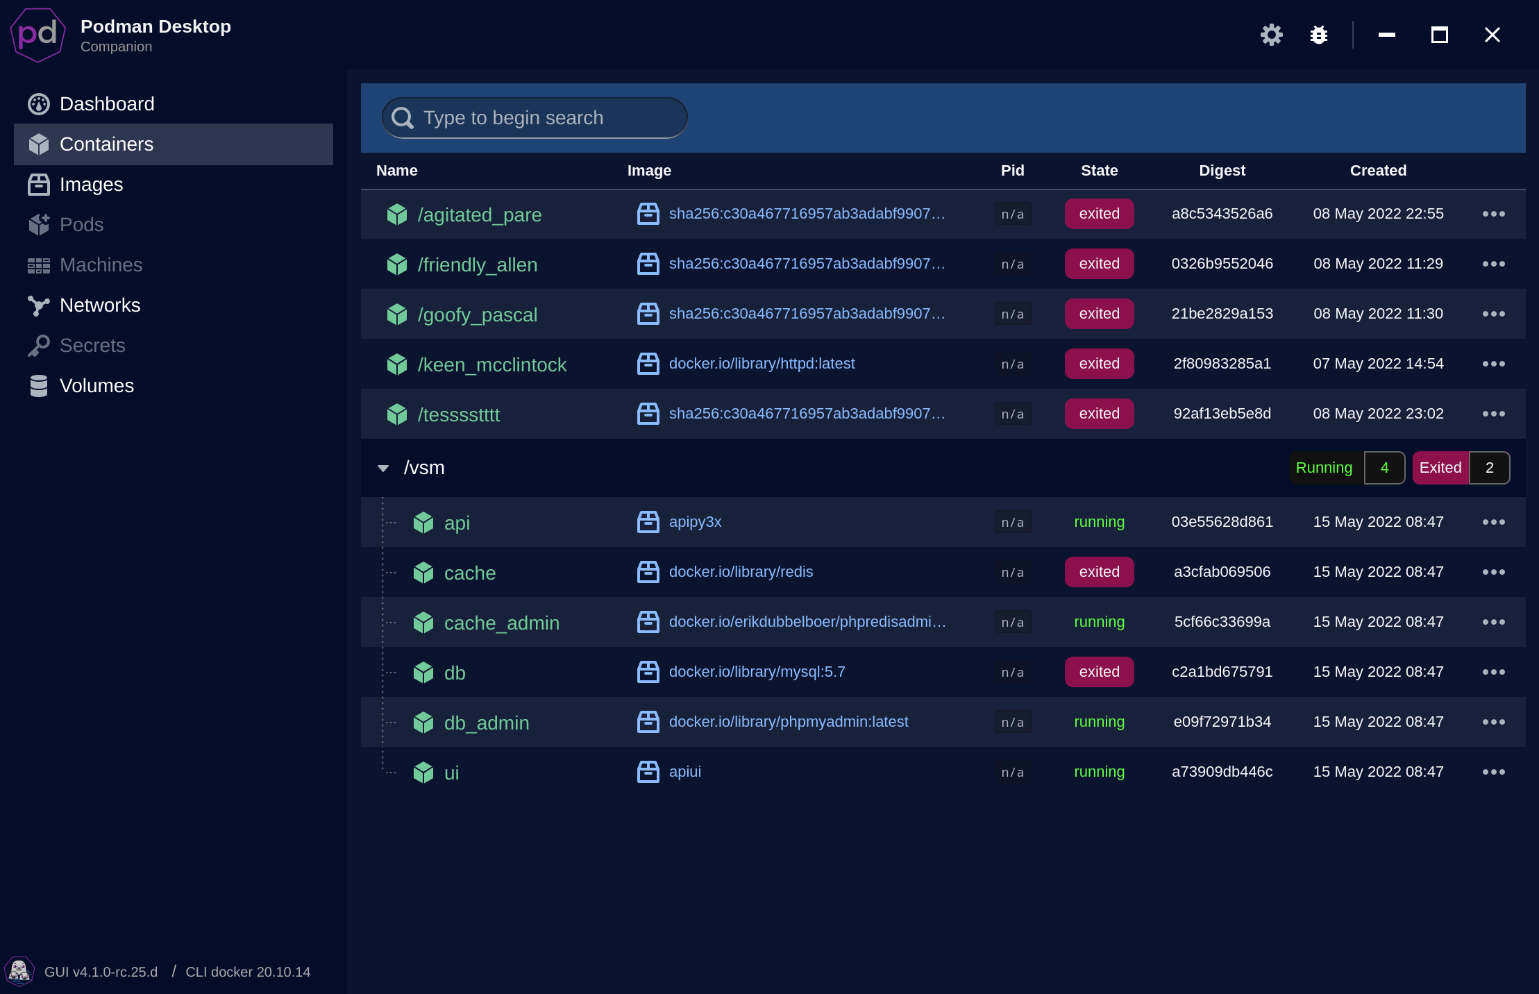Click the image box icon in the httpd row
This screenshot has width=1539, height=994.
coord(648,364)
